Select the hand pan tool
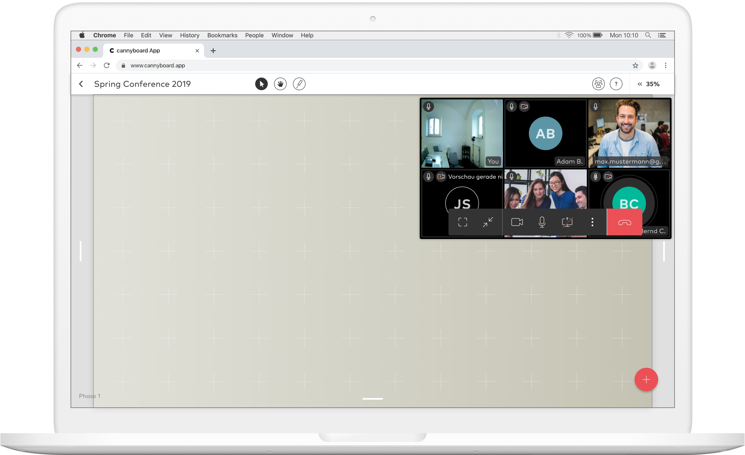The image size is (745, 455). click(x=280, y=84)
